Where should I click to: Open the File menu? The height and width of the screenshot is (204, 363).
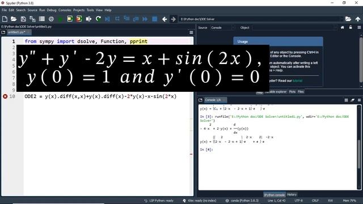pyautogui.click(x=4, y=10)
